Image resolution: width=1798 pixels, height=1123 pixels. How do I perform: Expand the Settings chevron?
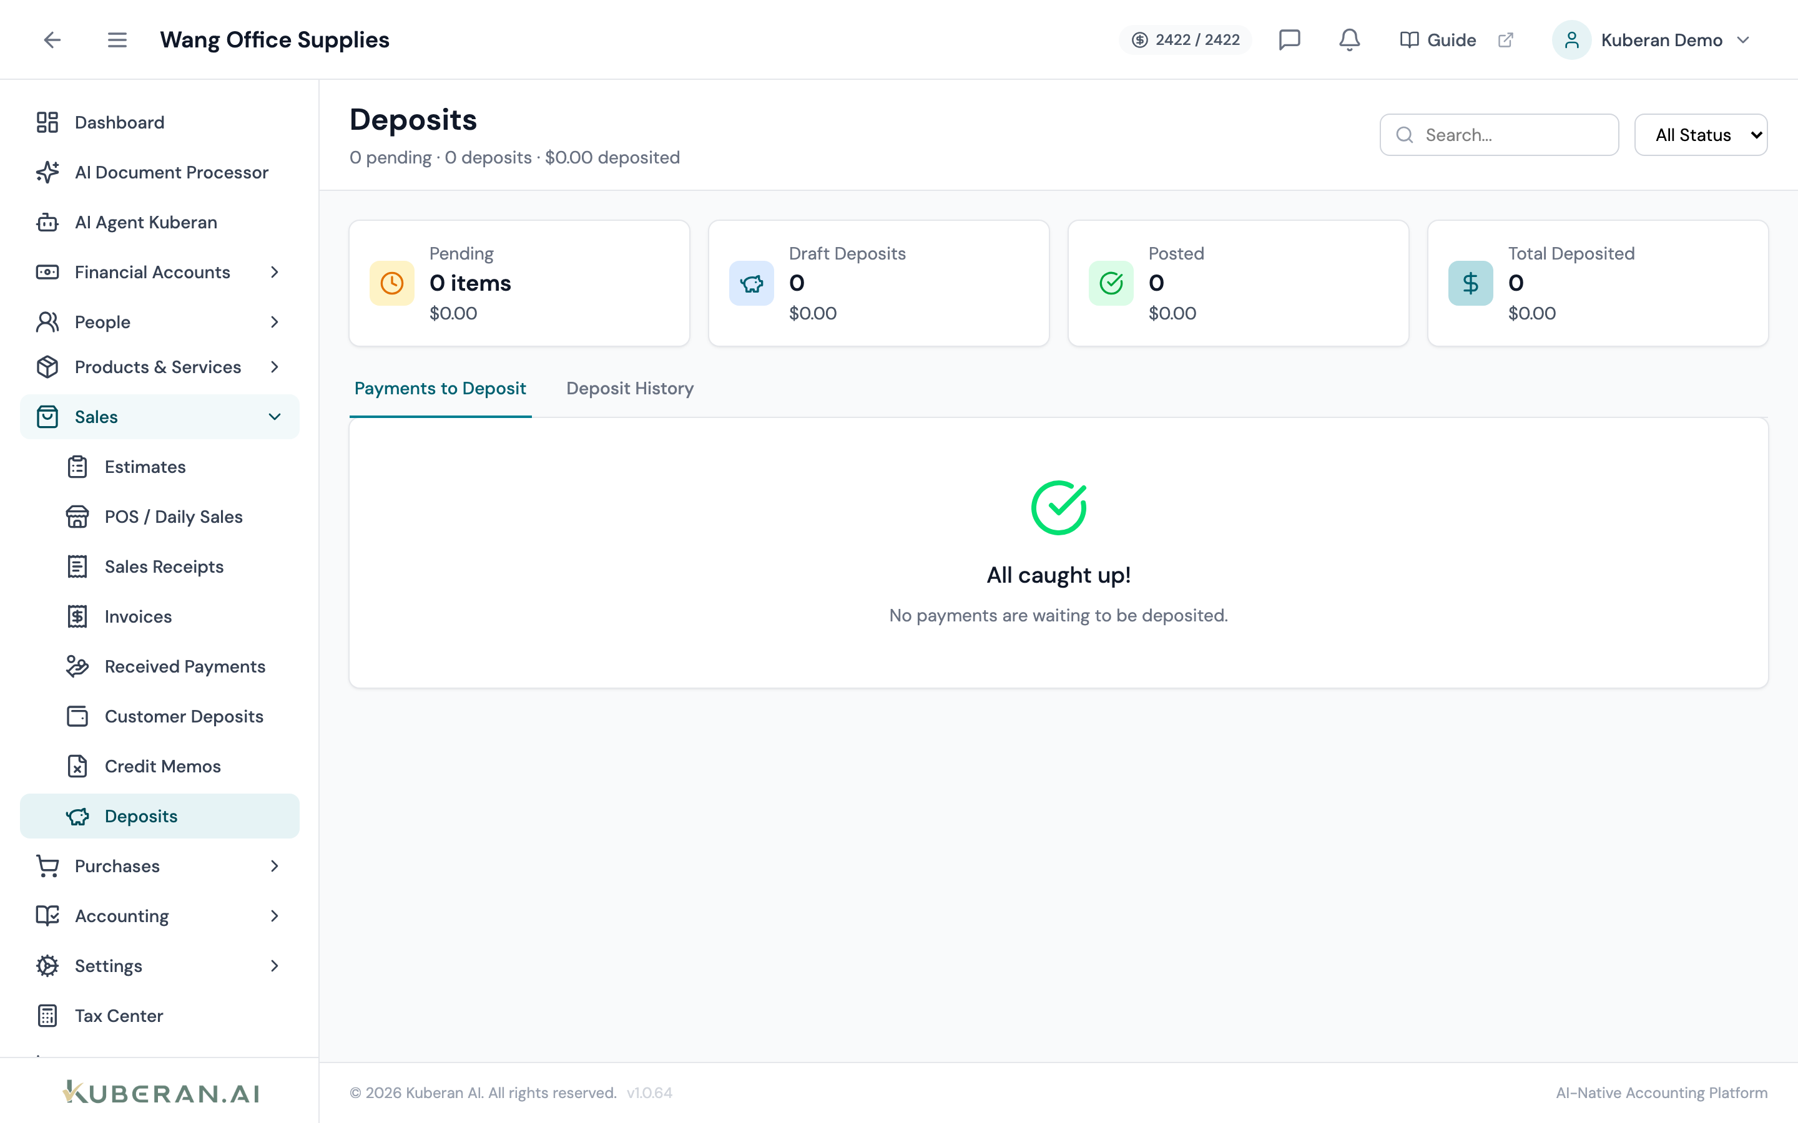(275, 966)
